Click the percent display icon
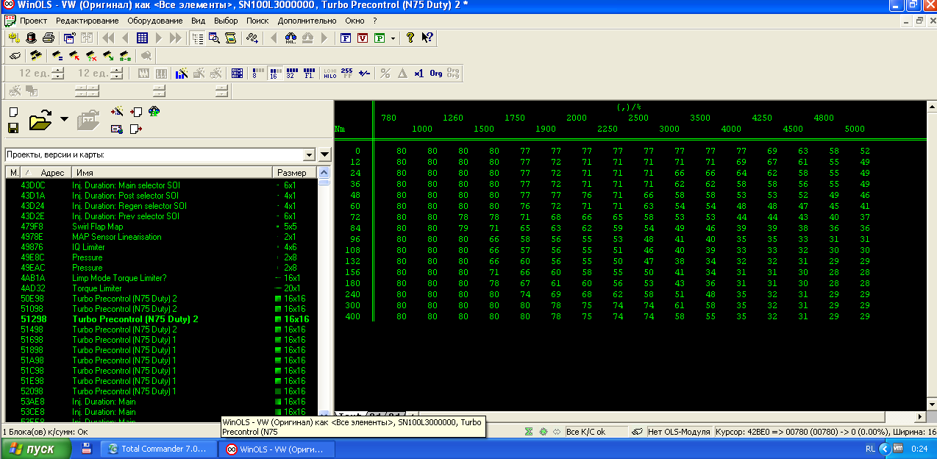Image resolution: width=937 pixels, height=459 pixels. click(385, 74)
